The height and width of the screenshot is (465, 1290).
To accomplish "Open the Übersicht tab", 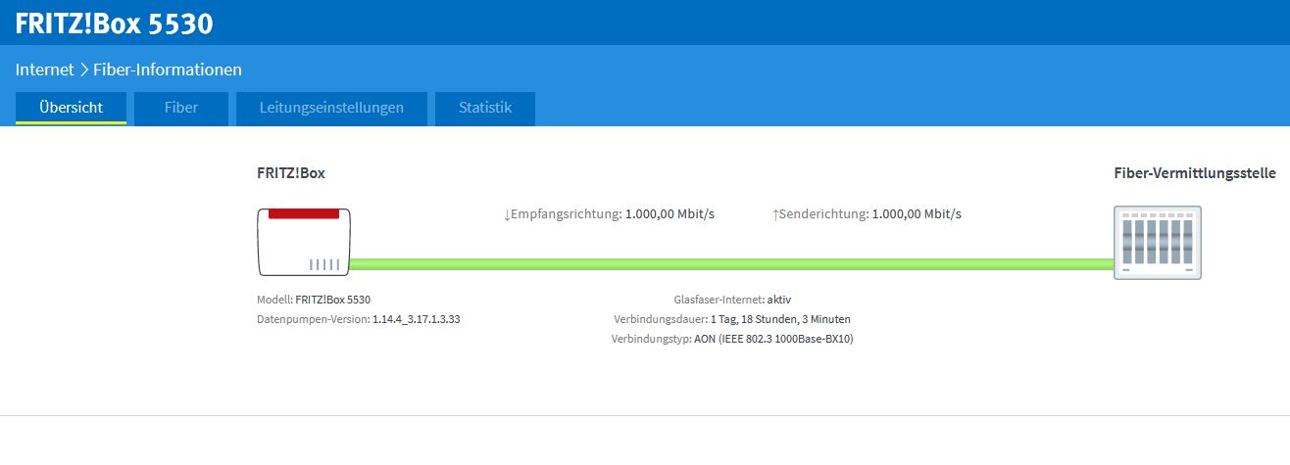I will 71,108.
